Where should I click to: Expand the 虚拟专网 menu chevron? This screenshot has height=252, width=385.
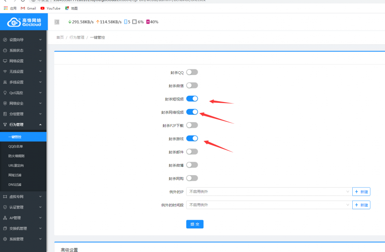[40, 196]
